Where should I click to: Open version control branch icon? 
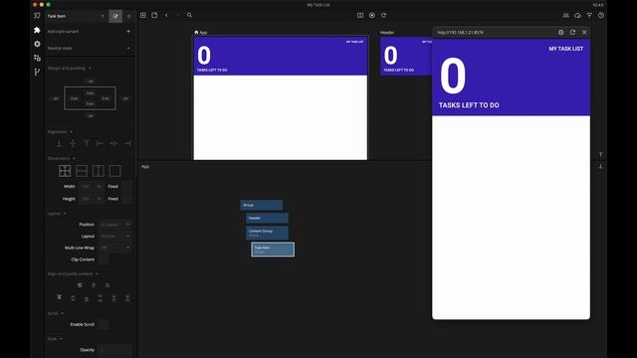37,72
